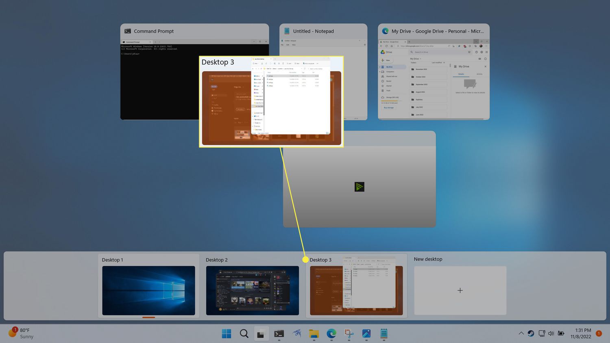
Task: Open Snipping Tool from the taskbar
Action: pos(349,334)
